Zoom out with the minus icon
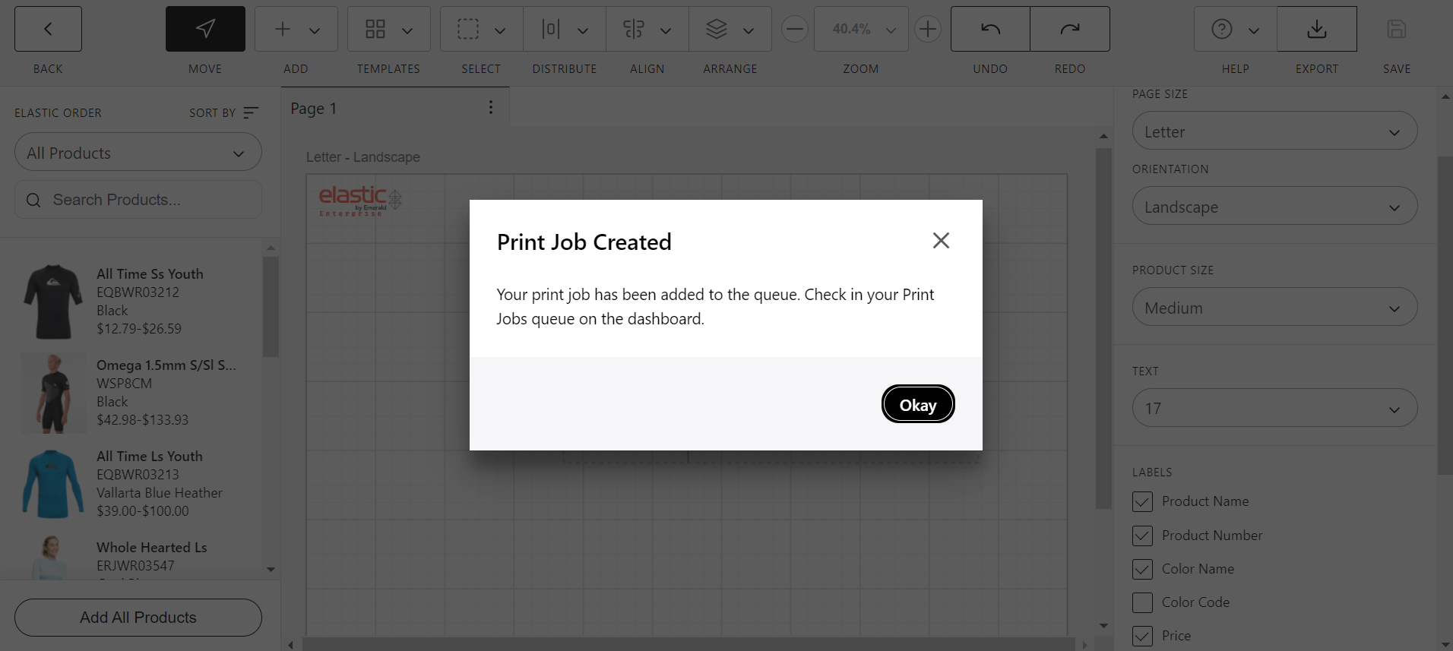1453x651 pixels. [x=795, y=29]
